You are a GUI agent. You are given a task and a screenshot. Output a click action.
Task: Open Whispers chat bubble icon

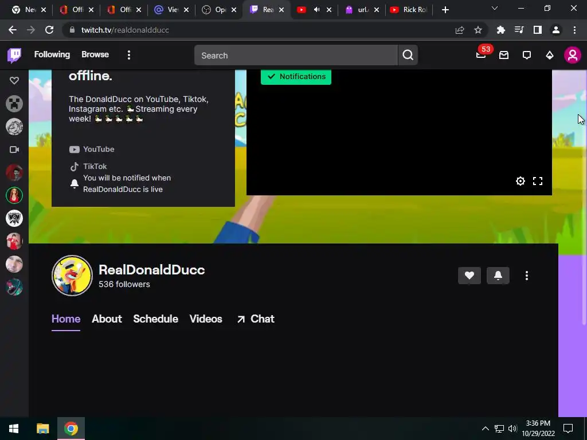pos(527,56)
